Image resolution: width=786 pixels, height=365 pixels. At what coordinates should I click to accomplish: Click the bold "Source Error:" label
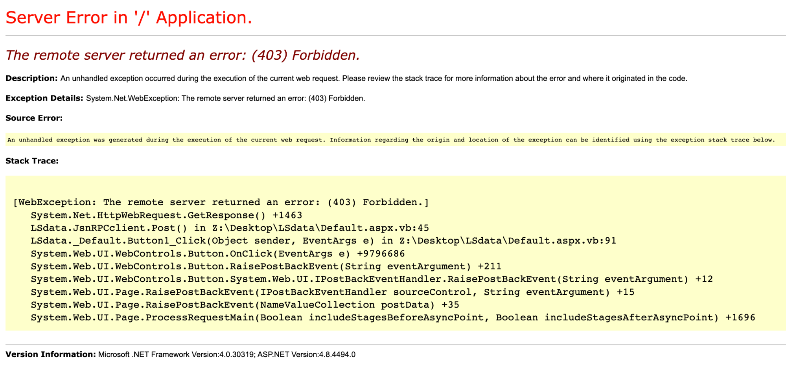pos(34,118)
